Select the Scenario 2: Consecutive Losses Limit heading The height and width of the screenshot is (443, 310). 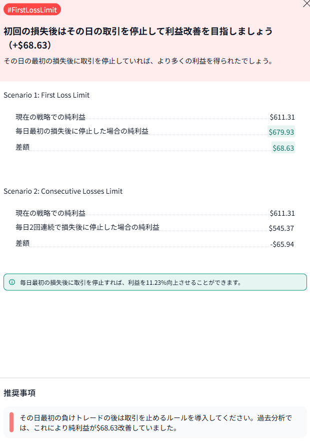63,191
